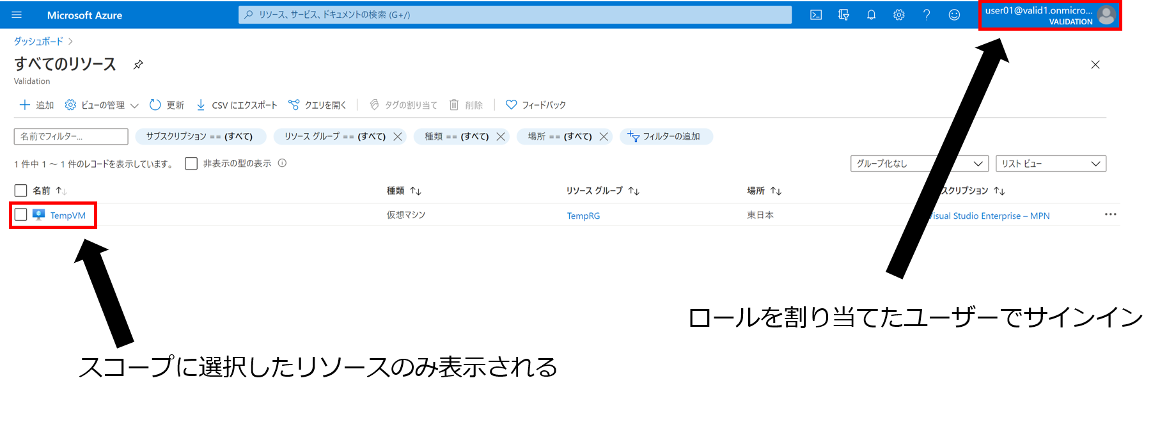Click the TempVM virtual machine icon
The height and width of the screenshot is (440, 1160).
tap(38, 215)
